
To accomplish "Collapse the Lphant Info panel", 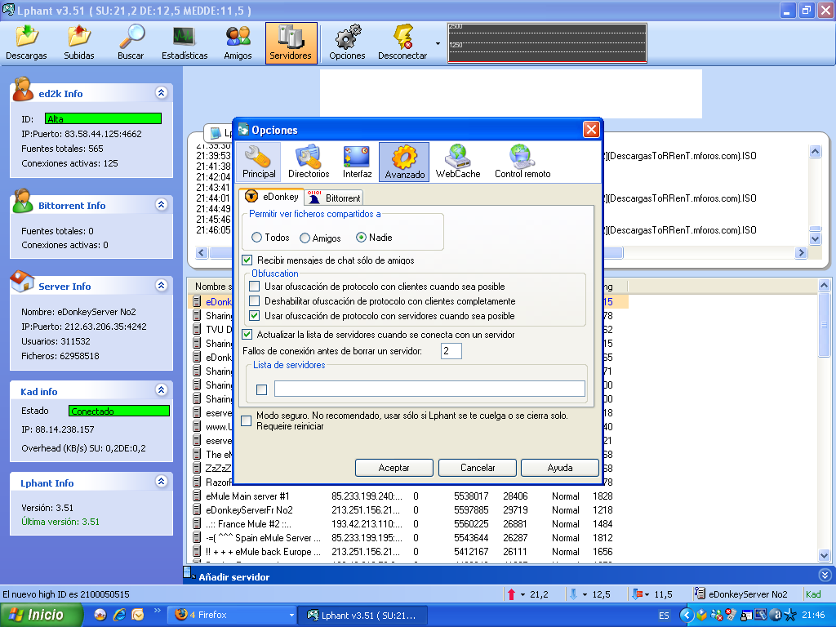I will [162, 482].
